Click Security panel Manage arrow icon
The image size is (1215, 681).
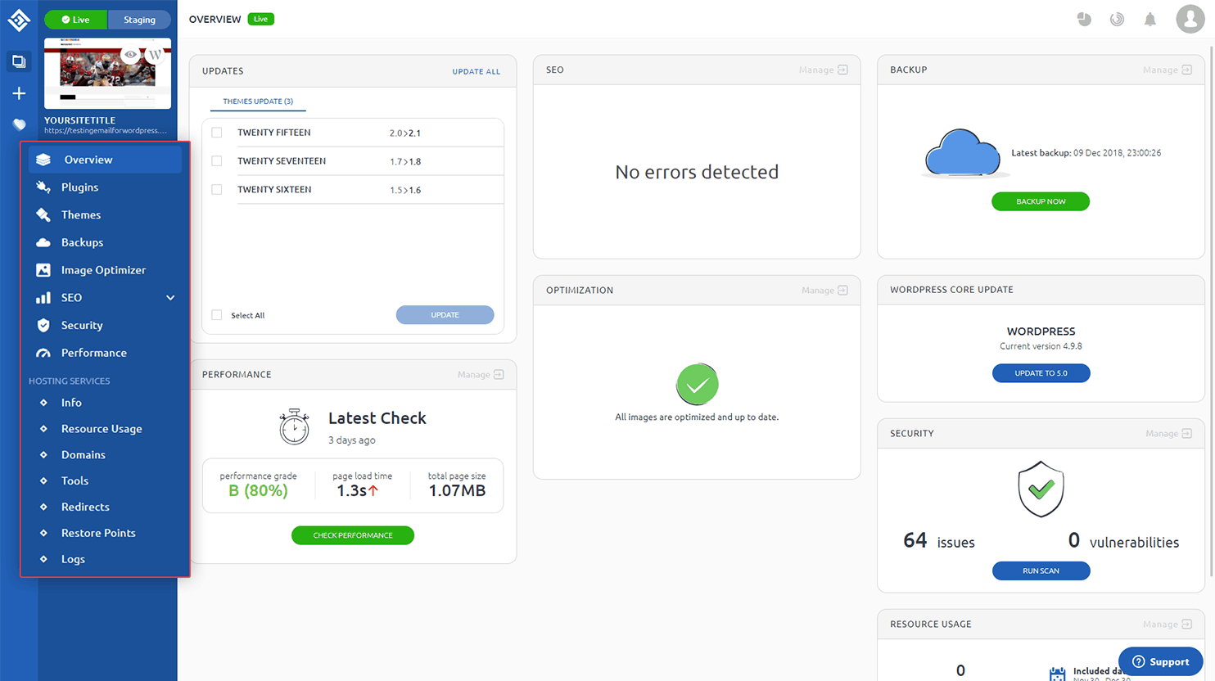[1186, 433]
